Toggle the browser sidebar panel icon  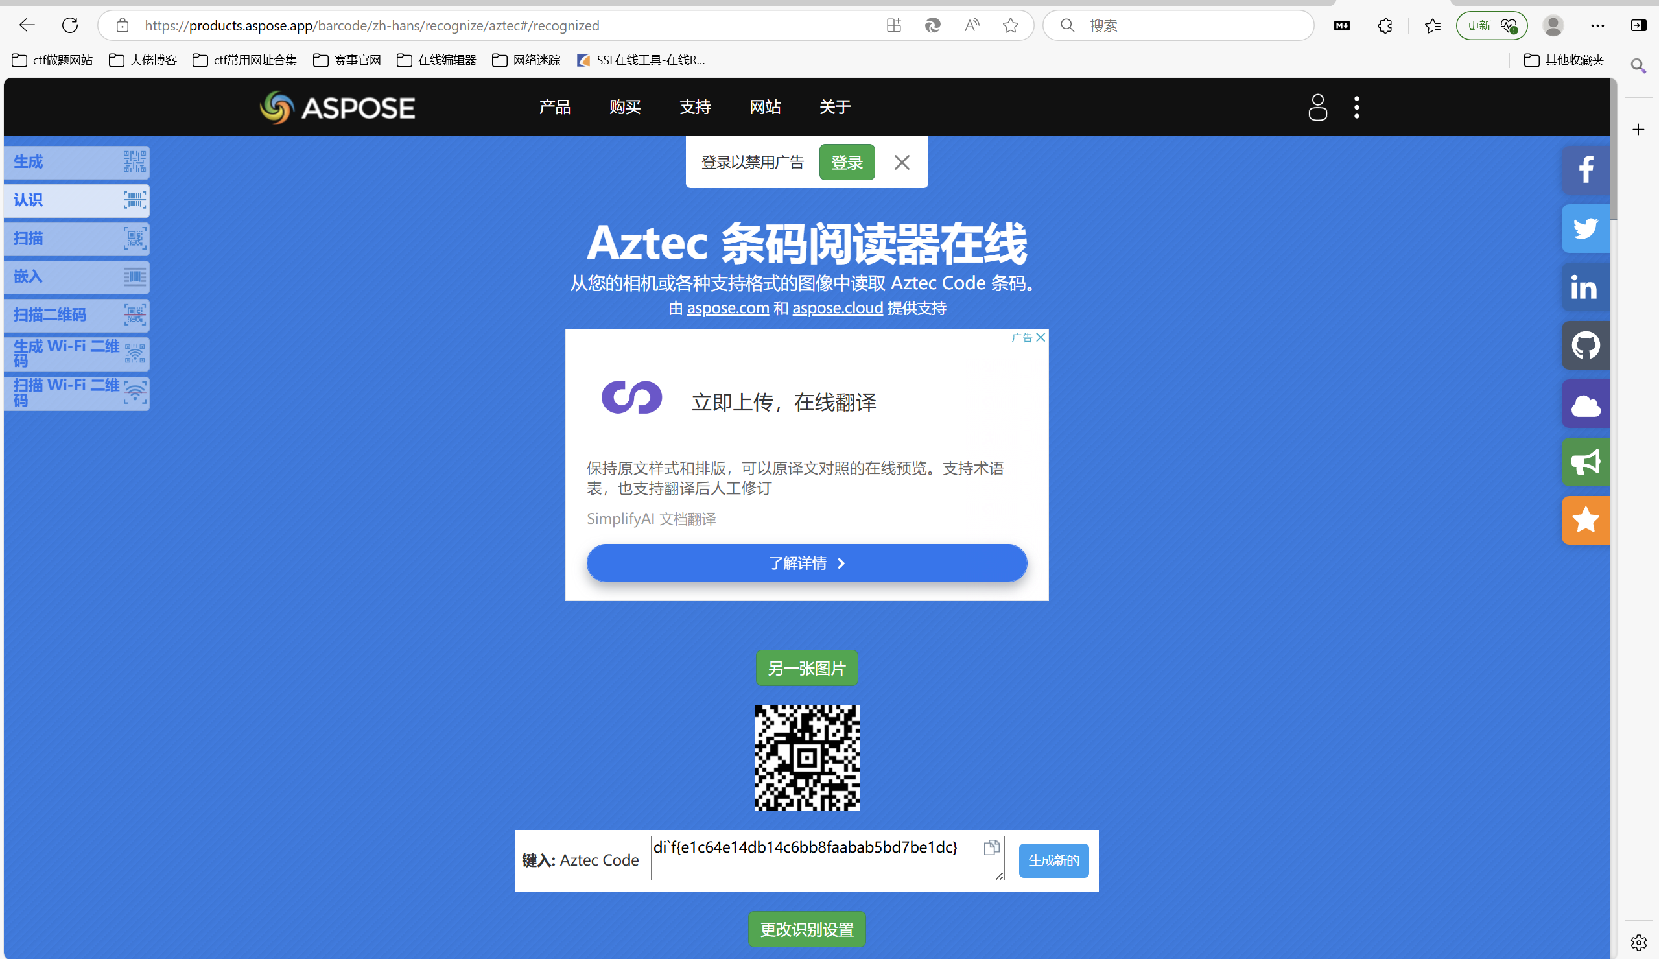[1639, 26]
